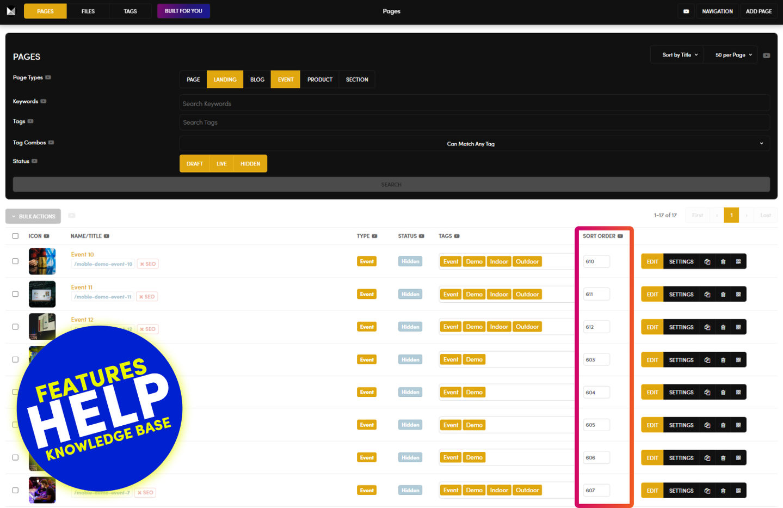This screenshot has height=508, width=783.
Task: Open the Can Match Any Tag dropdown
Action: pos(474,144)
